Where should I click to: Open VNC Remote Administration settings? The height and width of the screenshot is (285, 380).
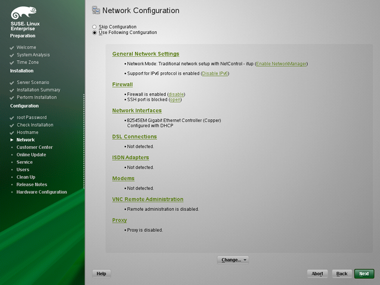148,199
